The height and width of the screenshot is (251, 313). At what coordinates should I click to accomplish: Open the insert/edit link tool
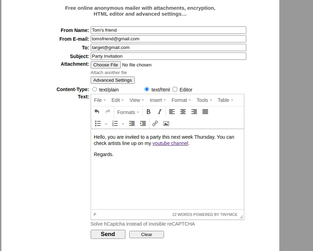tap(155, 123)
